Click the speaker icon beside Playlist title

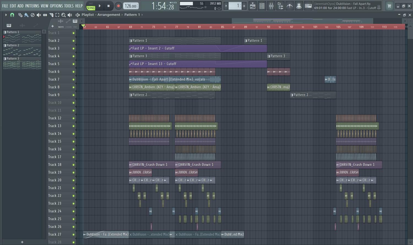78,15
